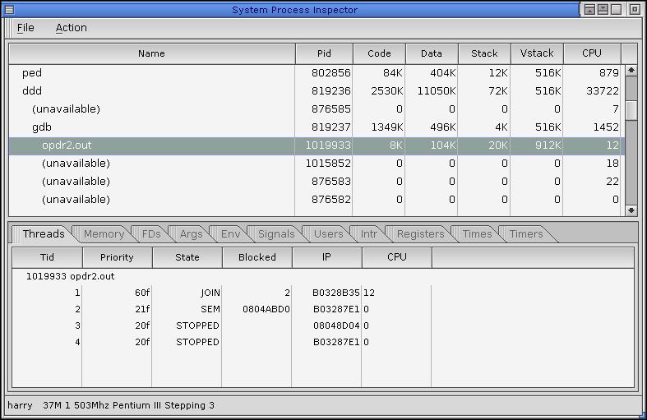
Task: Open the window menu icon in title bar
Action: [10, 9]
